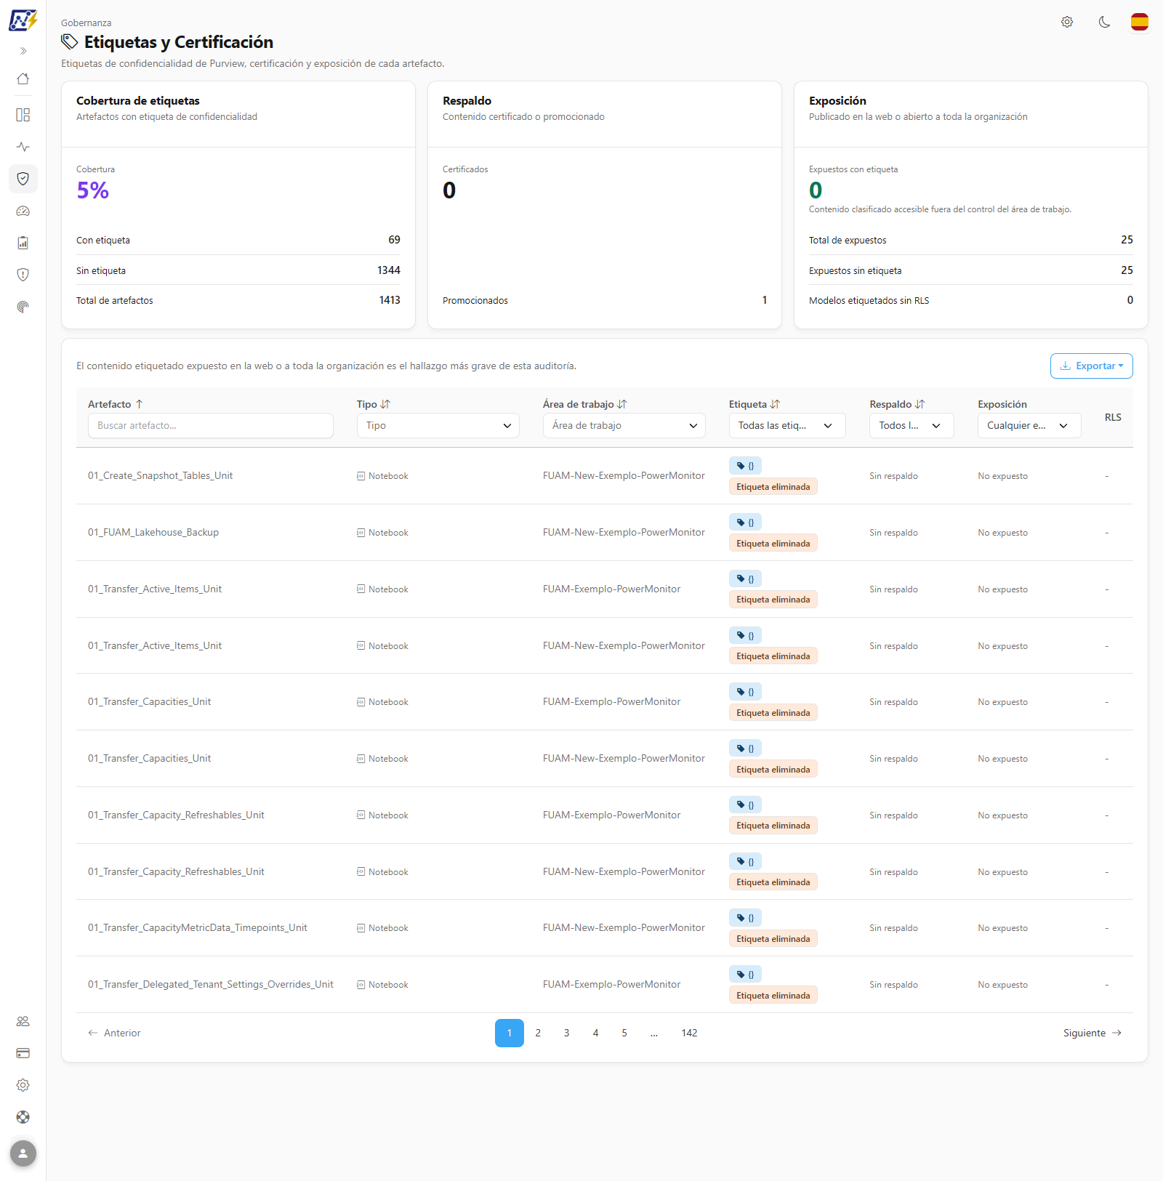Go to page 5 of the table
1163x1181 pixels.
pos(624,1033)
